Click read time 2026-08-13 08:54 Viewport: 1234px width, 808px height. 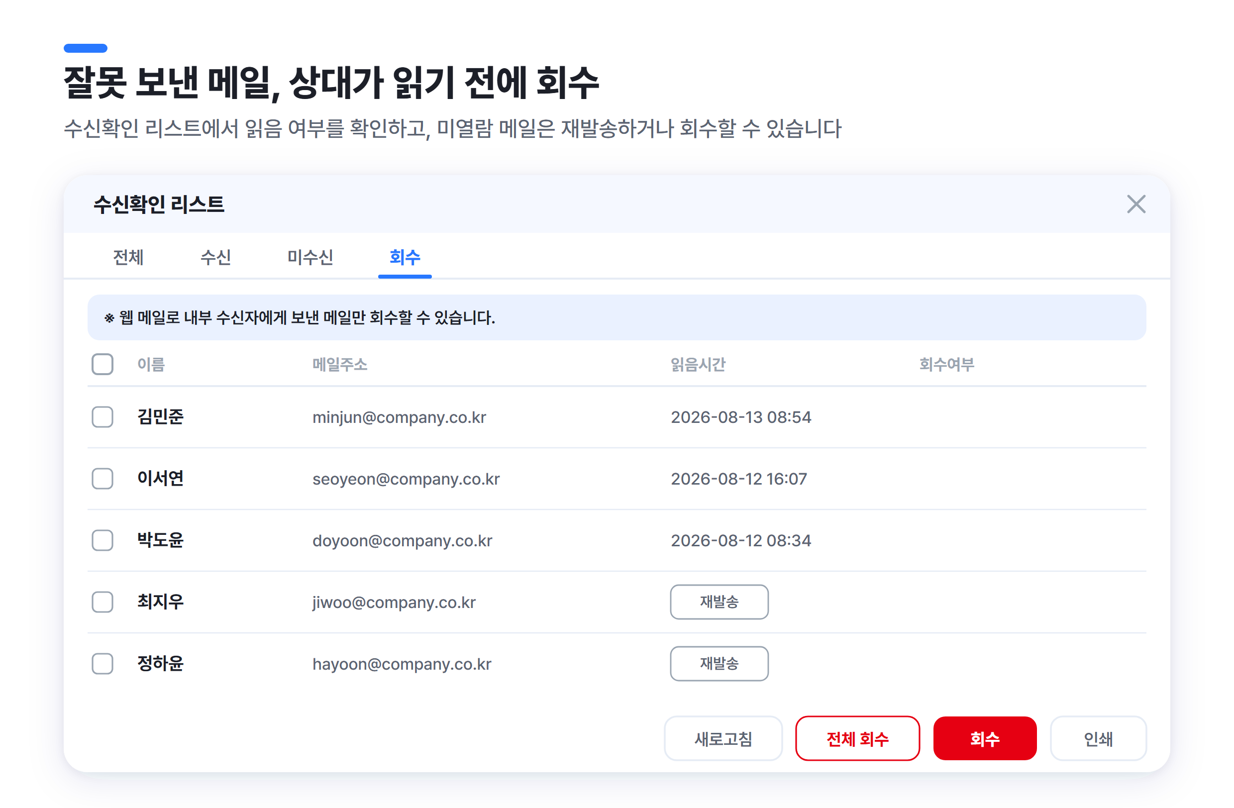[x=741, y=417]
